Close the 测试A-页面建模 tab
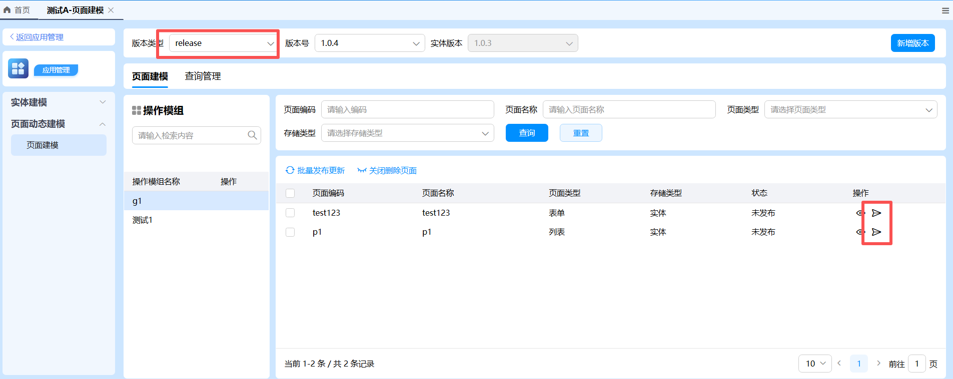The image size is (953, 379). click(x=111, y=10)
